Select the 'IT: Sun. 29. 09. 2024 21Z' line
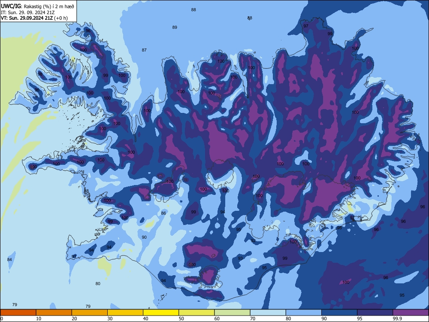 [27, 12]
